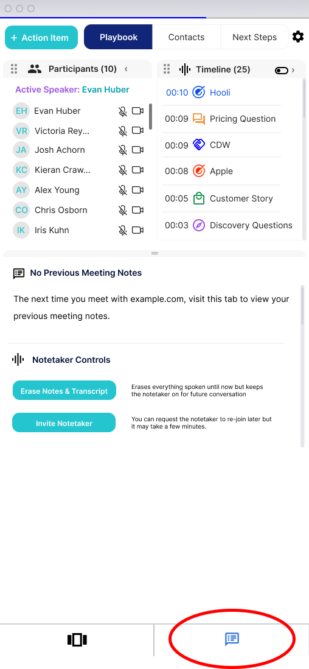This screenshot has height=669, width=309.
Task: Collapse the Participants panel chevron
Action: [x=126, y=69]
